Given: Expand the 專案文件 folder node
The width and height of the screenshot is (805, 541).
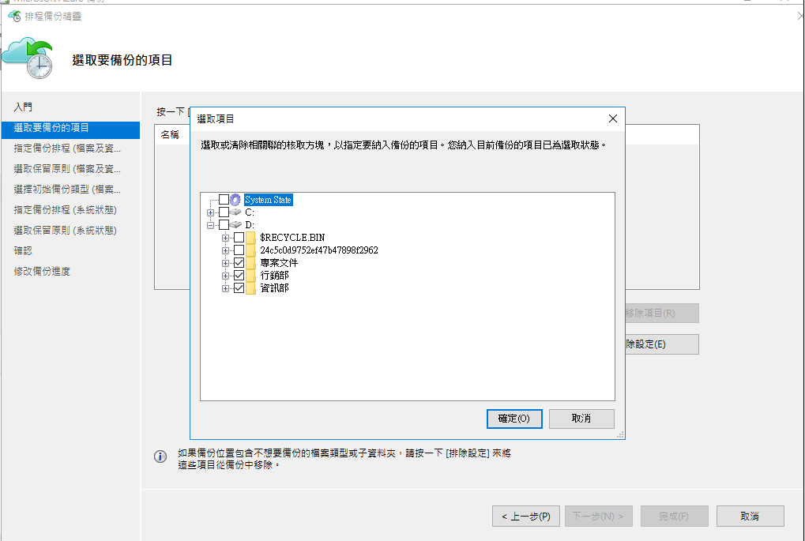Looking at the screenshot, I should click(225, 263).
